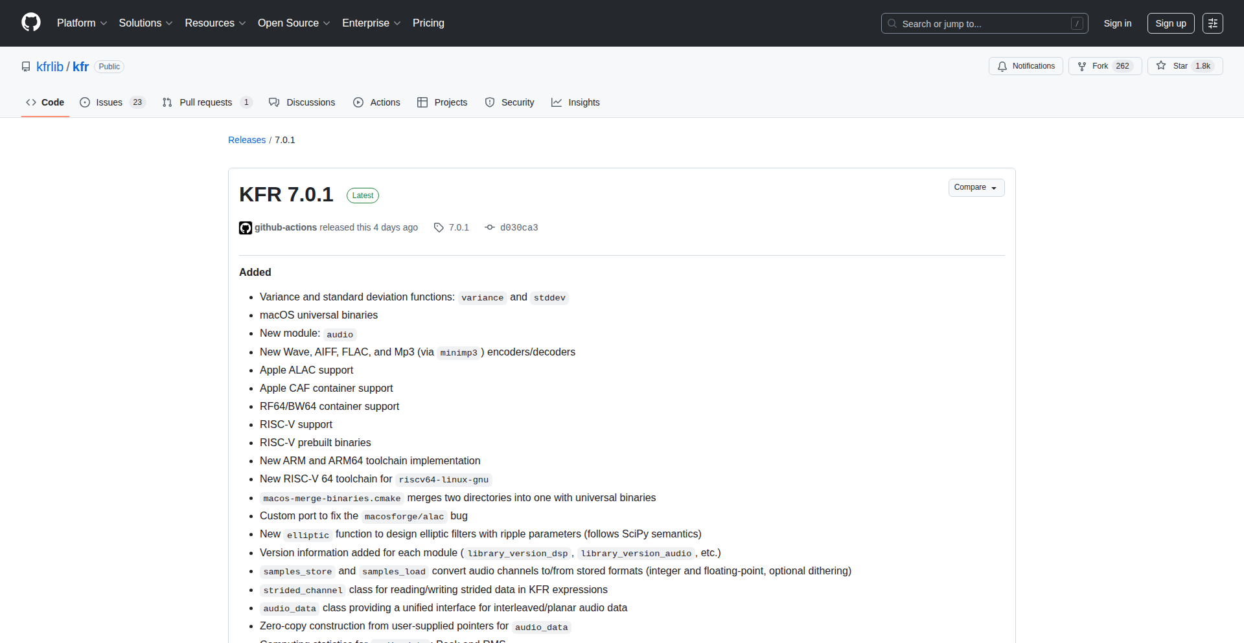Switch to the Insights tab
Screen dimensions: 1244x643
[x=575, y=102]
